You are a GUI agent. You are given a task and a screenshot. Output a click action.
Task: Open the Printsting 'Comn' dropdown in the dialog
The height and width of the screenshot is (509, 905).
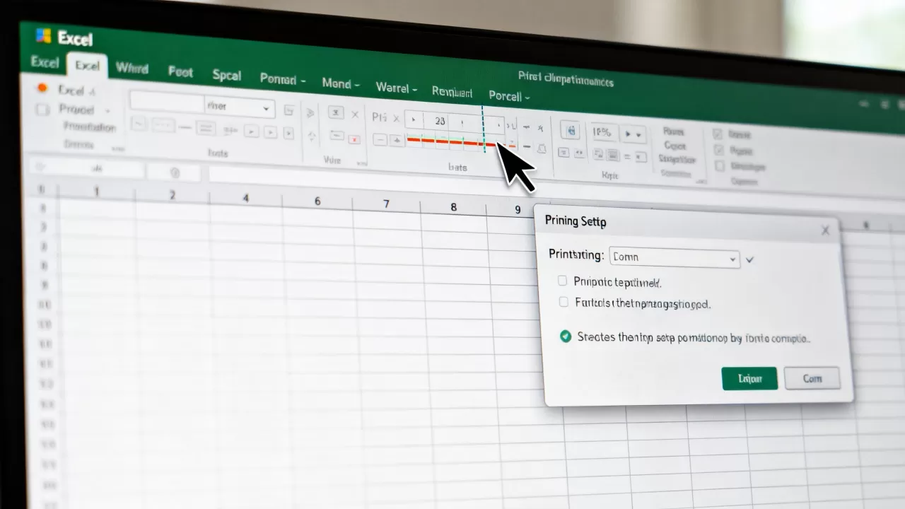click(675, 258)
